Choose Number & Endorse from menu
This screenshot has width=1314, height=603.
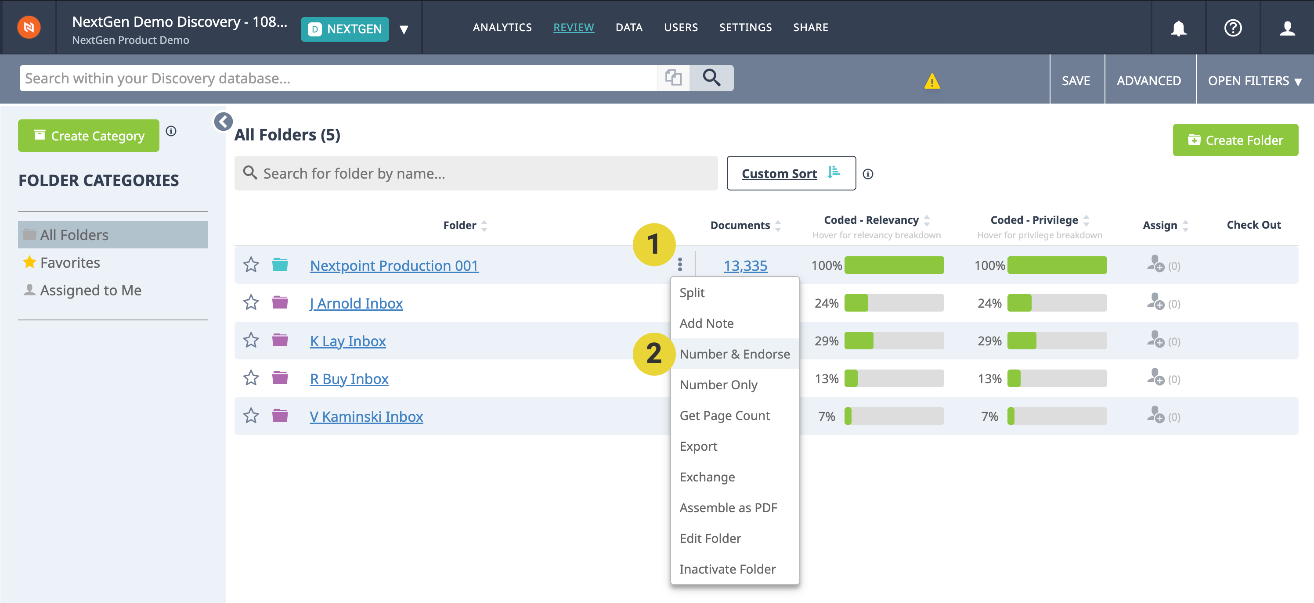click(734, 354)
